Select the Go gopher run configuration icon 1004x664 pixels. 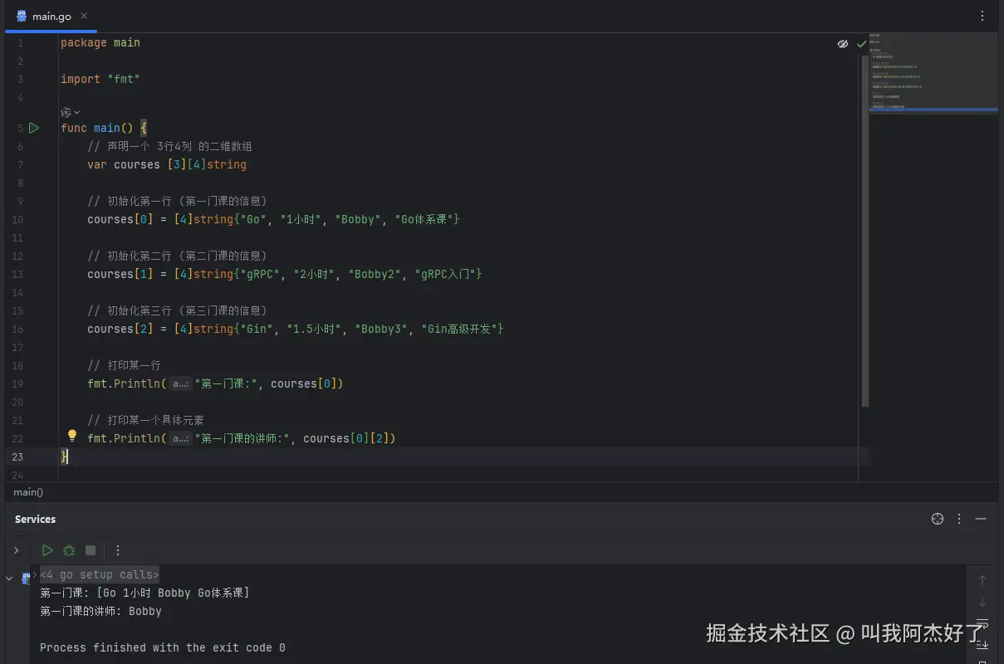click(26, 578)
